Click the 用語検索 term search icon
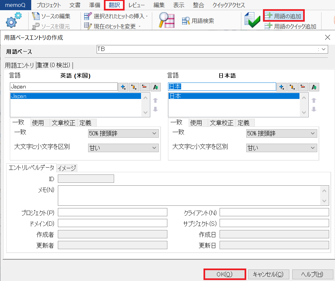The width and height of the screenshot is (335, 281). pyautogui.click(x=186, y=21)
